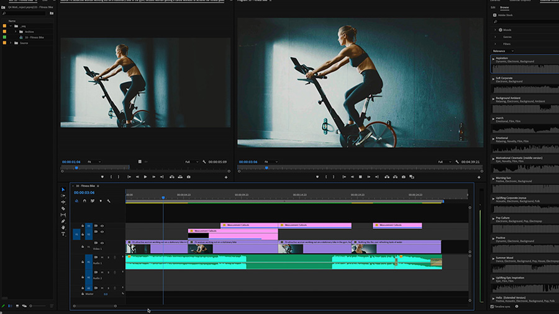This screenshot has height=314, width=559.
Task: Toggle Snap in timeline with magnet icon
Action: click(x=84, y=201)
